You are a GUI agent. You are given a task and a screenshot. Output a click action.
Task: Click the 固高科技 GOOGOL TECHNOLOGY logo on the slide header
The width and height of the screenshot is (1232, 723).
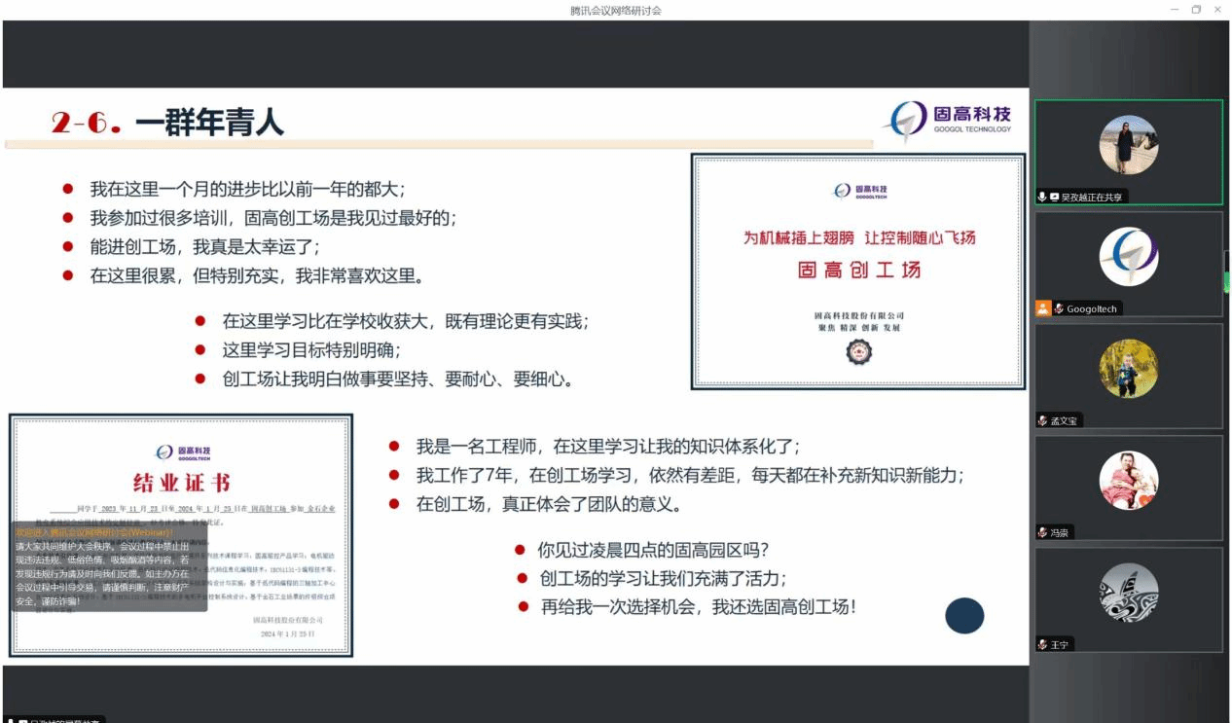click(948, 122)
